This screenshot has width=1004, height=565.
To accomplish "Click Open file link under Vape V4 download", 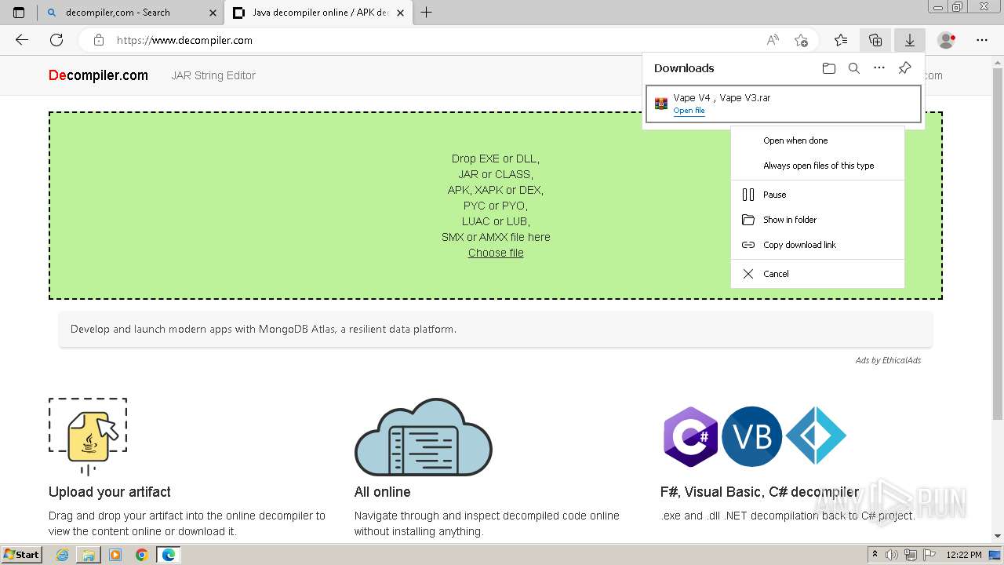I will 689,111.
